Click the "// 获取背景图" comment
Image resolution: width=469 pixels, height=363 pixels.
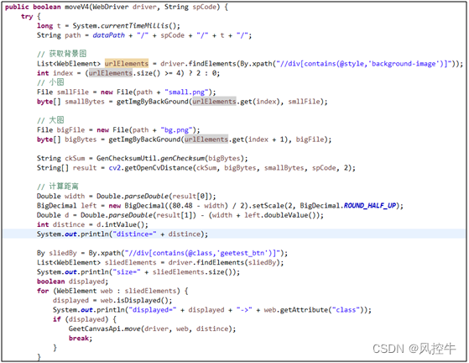[62, 54]
